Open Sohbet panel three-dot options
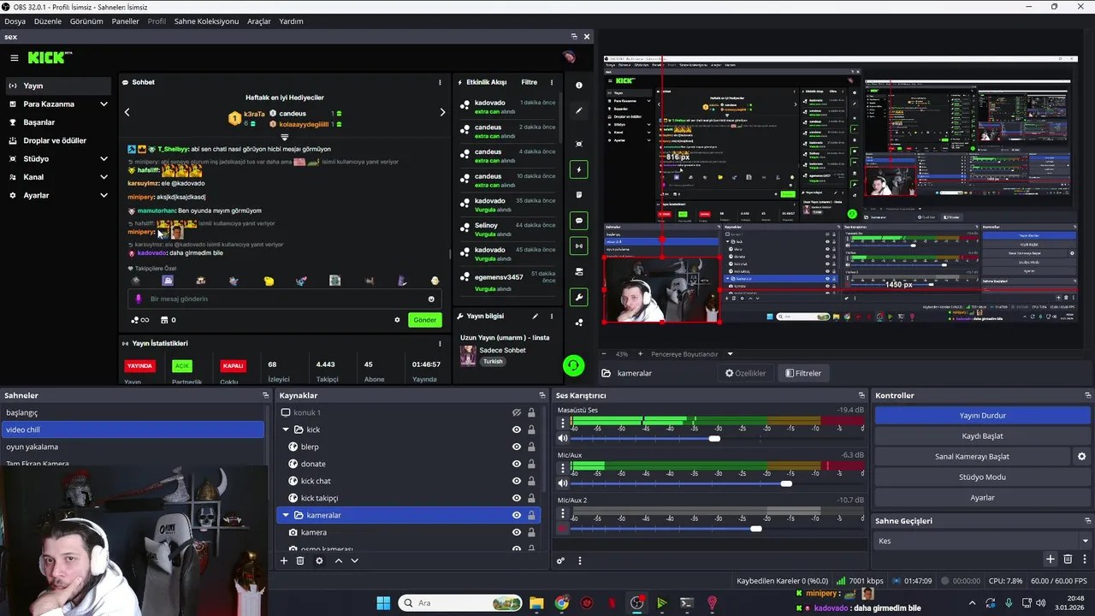This screenshot has width=1095, height=616. pos(440,82)
